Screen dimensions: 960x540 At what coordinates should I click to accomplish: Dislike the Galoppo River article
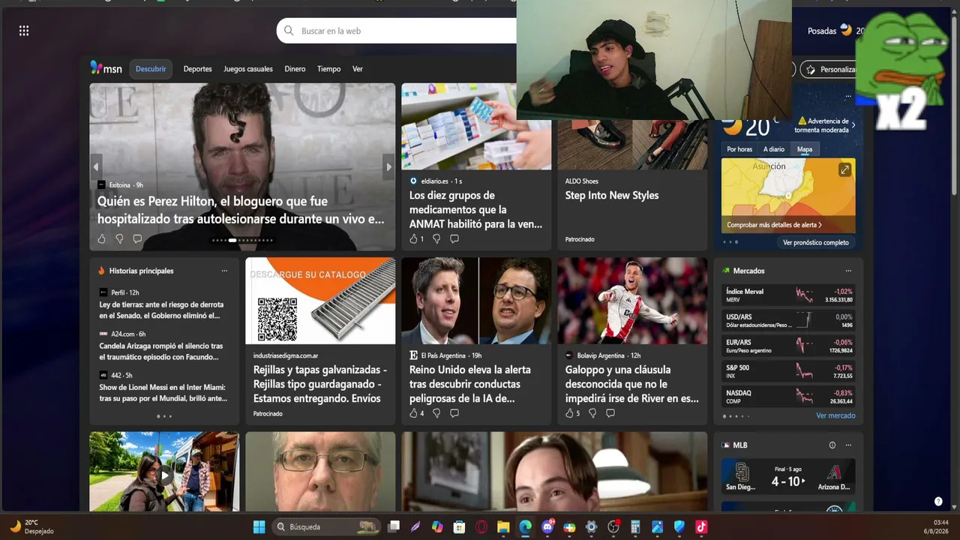pos(592,413)
